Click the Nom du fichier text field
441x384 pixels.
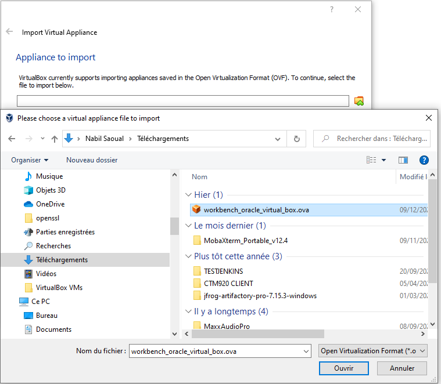pos(216,351)
